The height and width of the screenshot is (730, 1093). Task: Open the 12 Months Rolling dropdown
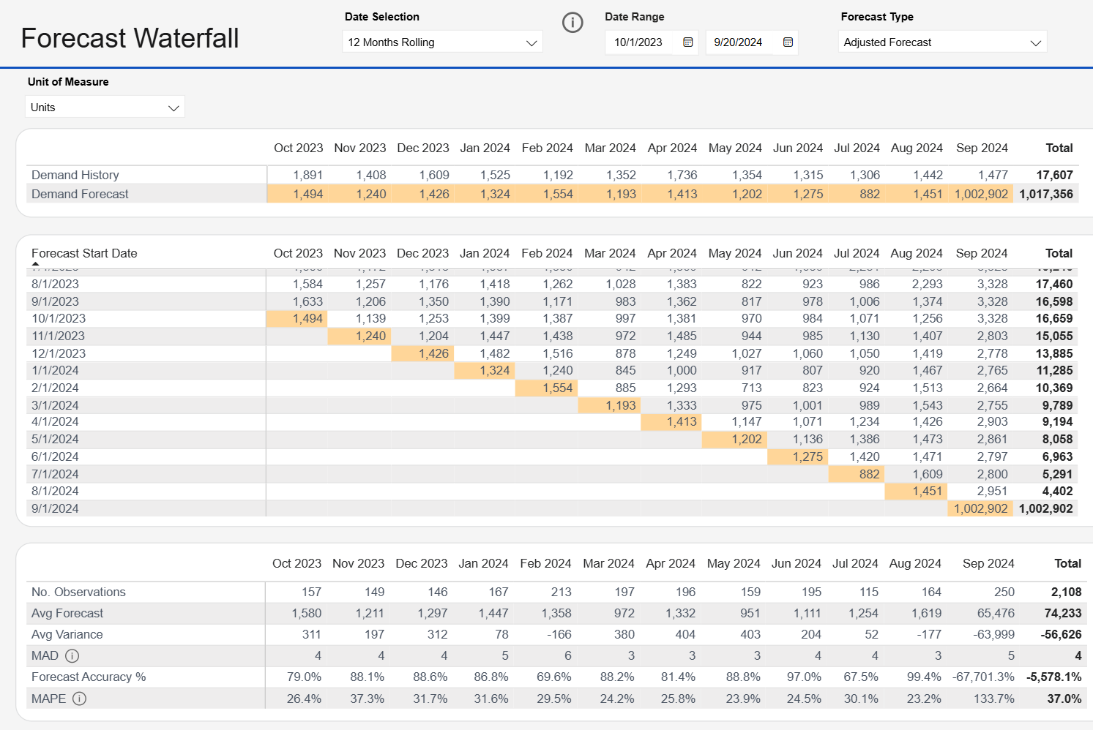pyautogui.click(x=442, y=42)
